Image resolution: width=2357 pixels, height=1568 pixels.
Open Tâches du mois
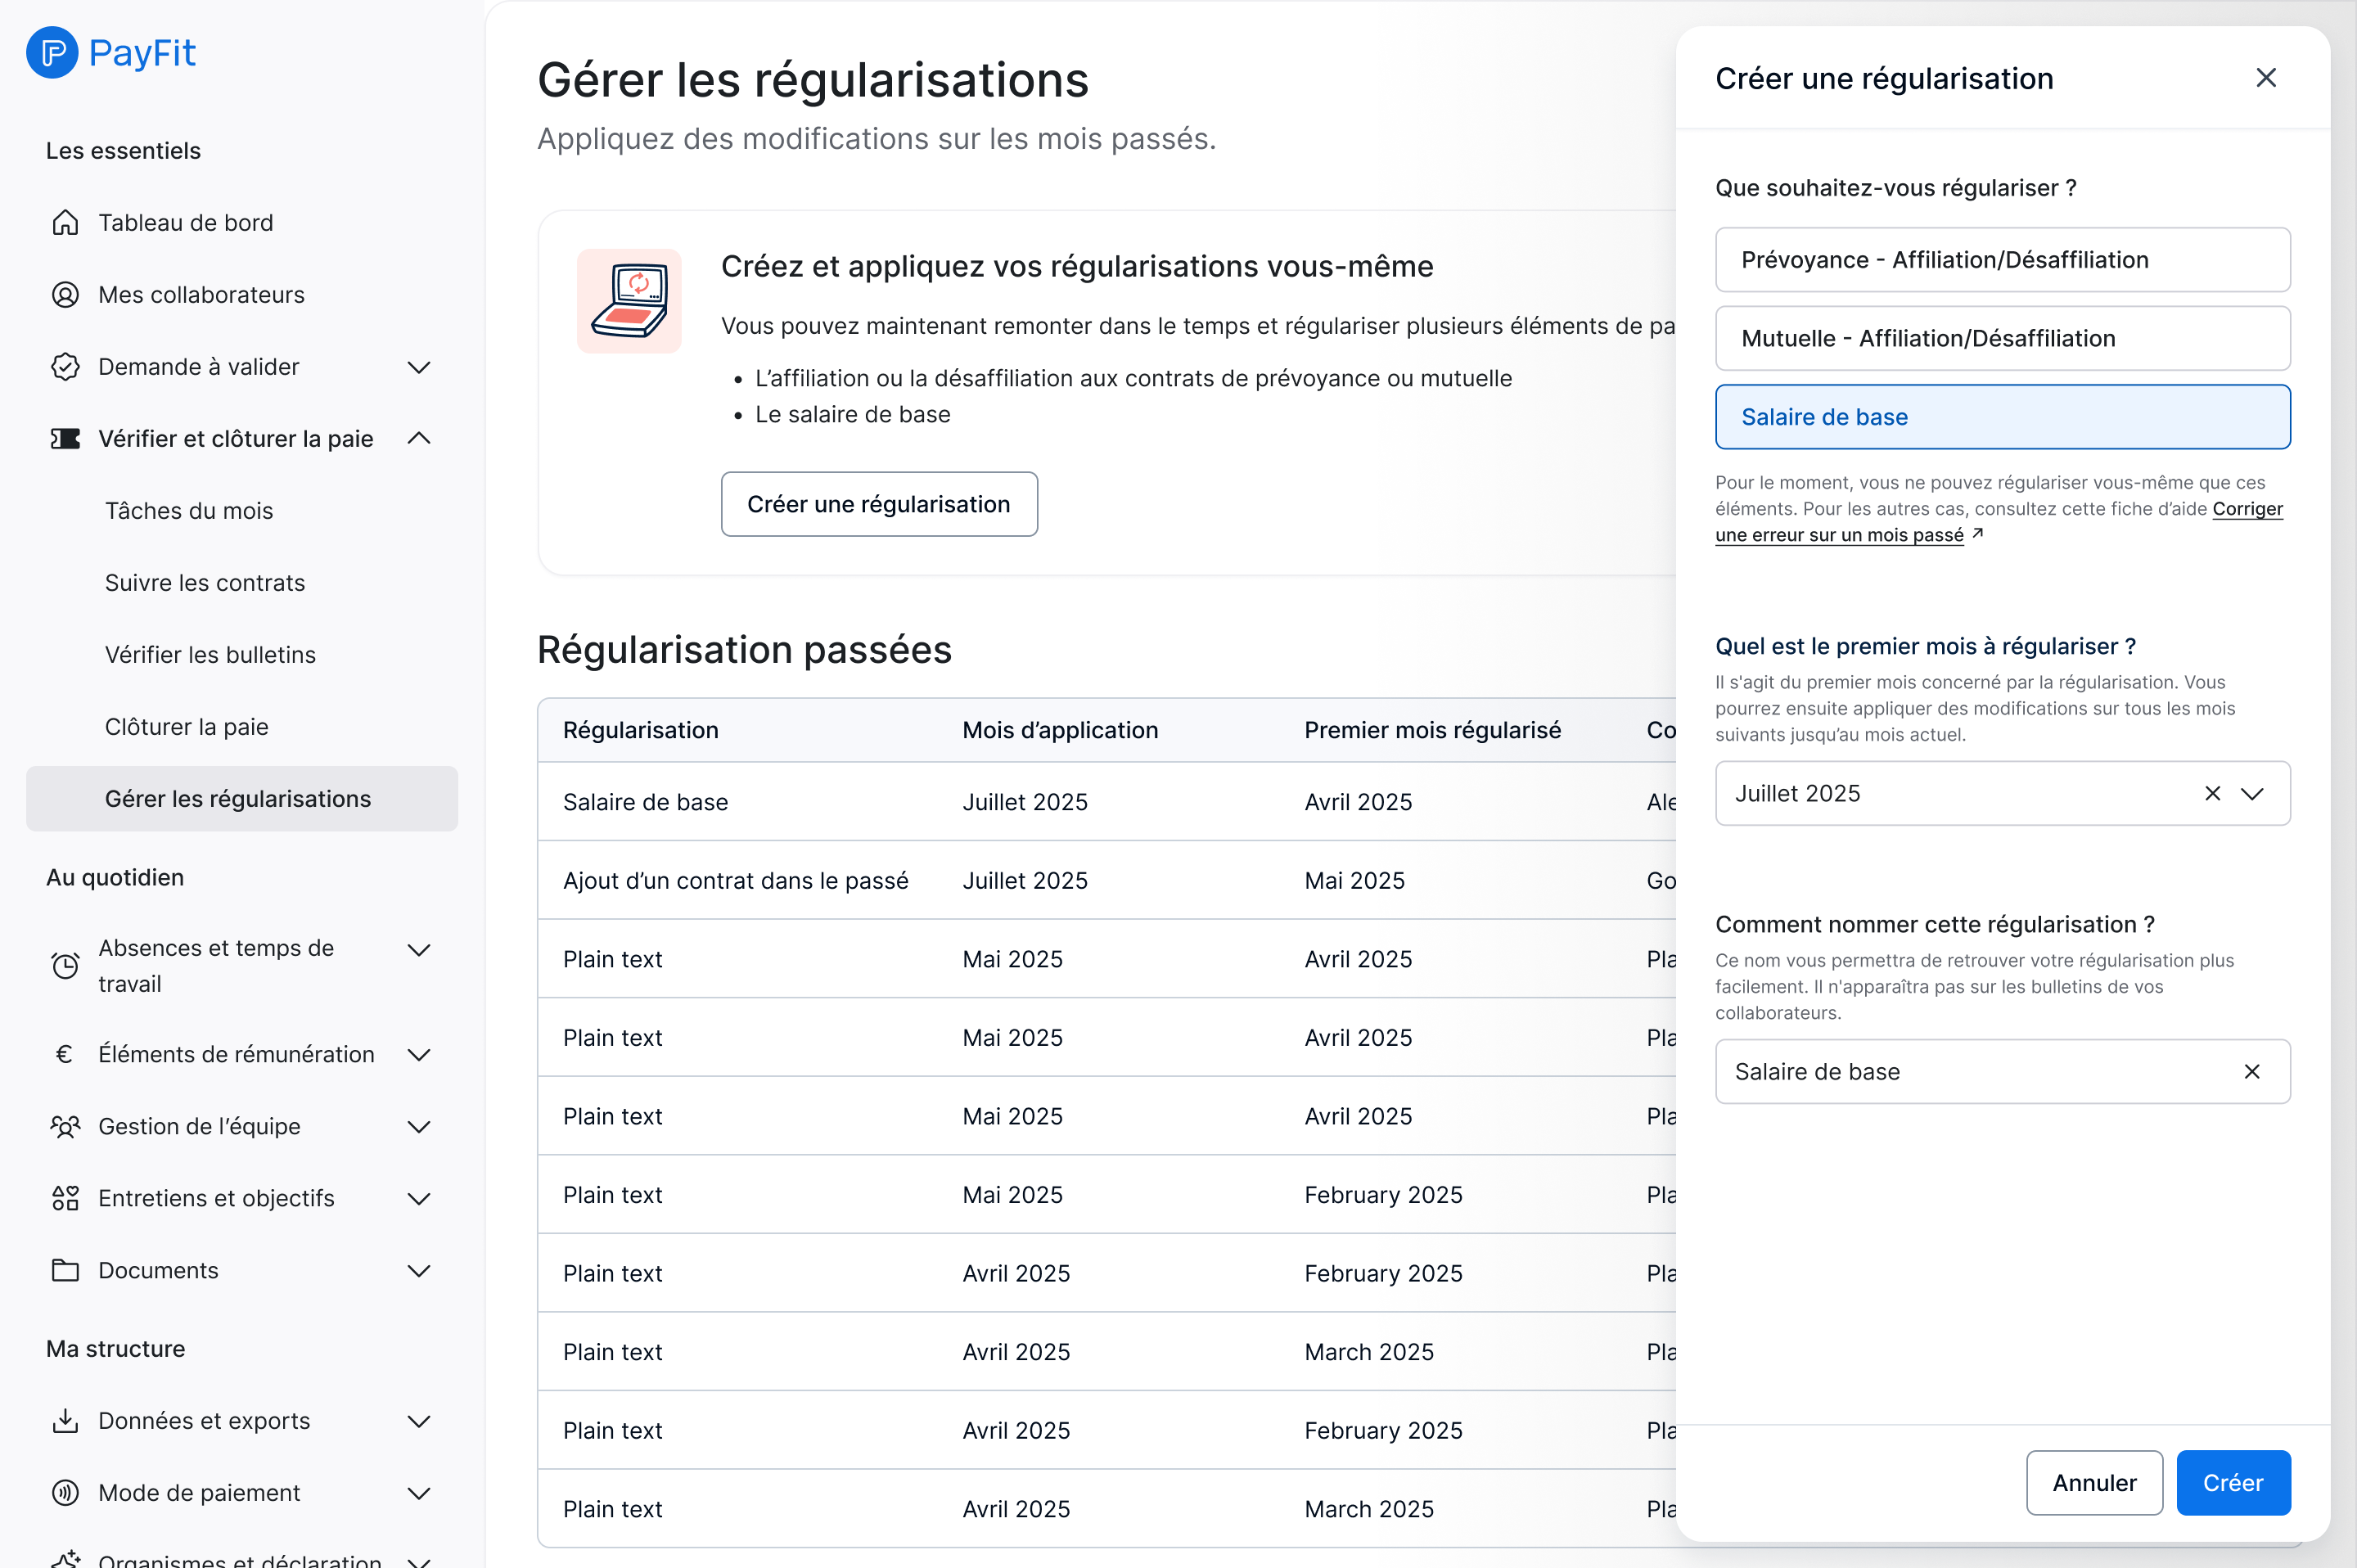[242, 510]
